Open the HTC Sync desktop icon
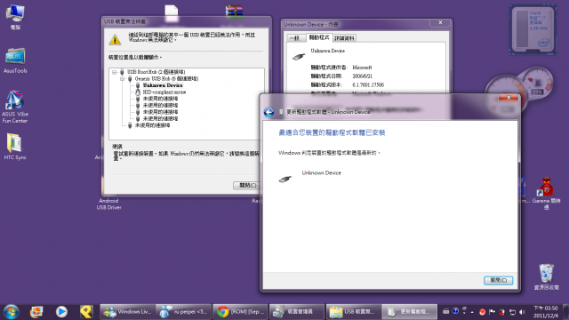Viewport: 569px width, 320px height. point(15,147)
